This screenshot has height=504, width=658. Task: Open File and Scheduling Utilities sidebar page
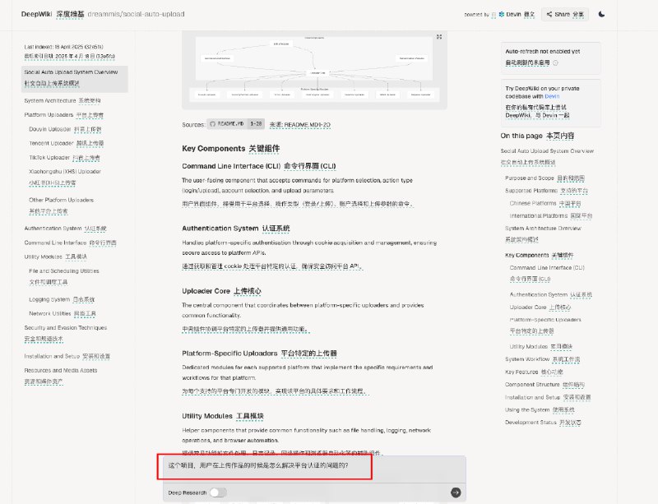pos(64,276)
